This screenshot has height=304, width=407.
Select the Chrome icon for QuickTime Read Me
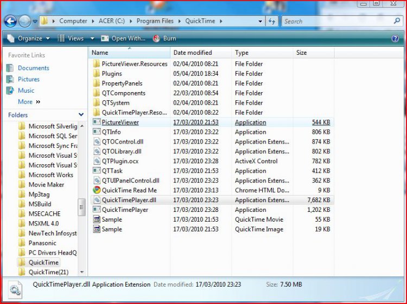pyautogui.click(x=97, y=190)
